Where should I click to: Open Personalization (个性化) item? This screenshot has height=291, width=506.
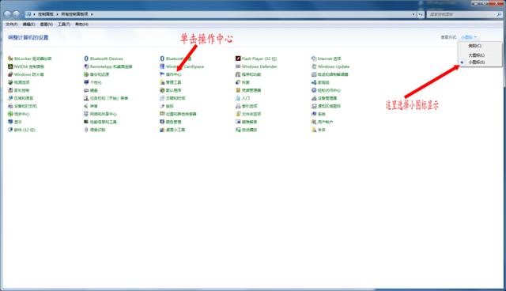coord(93,82)
